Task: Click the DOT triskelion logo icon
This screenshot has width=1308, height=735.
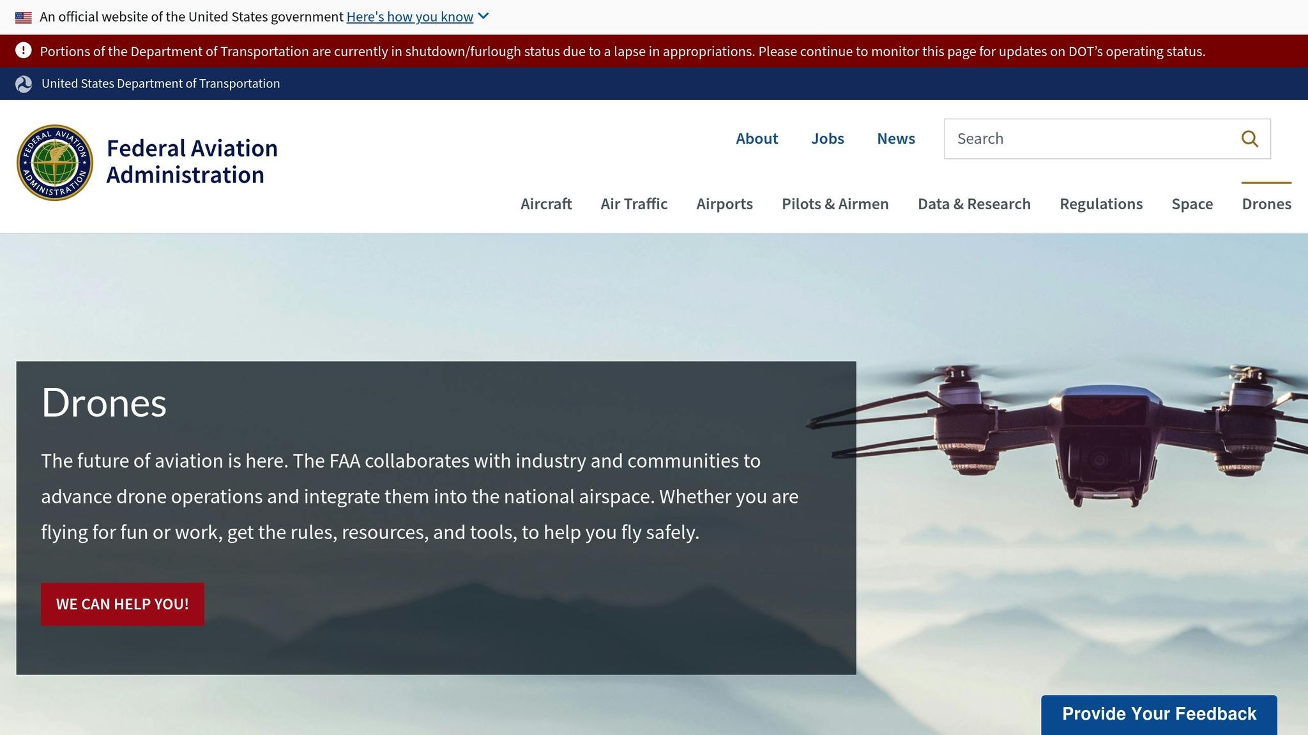Action: pyautogui.click(x=24, y=84)
